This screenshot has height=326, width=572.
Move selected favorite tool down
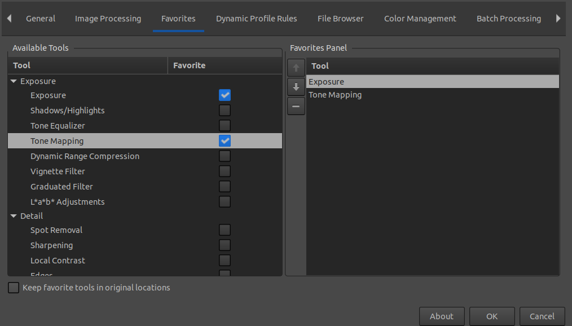point(296,87)
